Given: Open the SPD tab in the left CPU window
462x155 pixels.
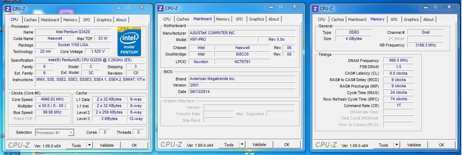Looking at the screenshot, I should tap(87, 20).
